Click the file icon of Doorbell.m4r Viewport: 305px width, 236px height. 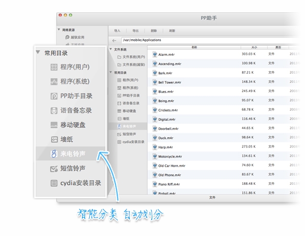coord(155,128)
